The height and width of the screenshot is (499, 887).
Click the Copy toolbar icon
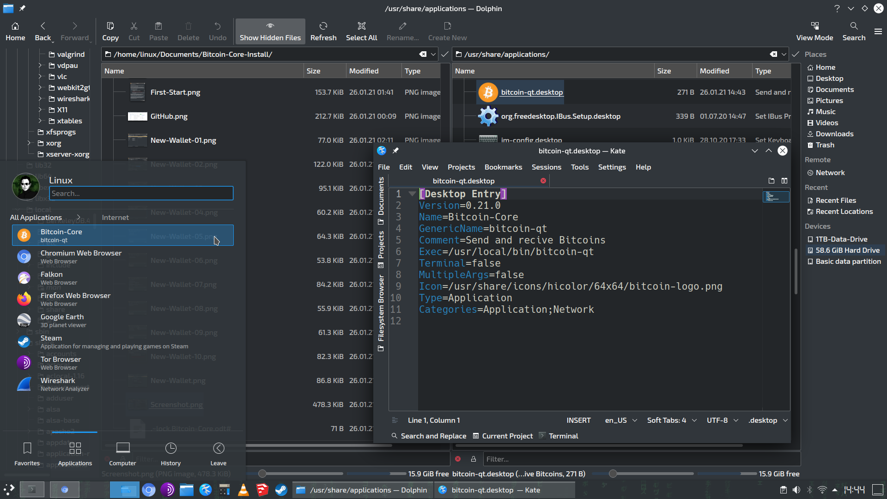point(110,31)
